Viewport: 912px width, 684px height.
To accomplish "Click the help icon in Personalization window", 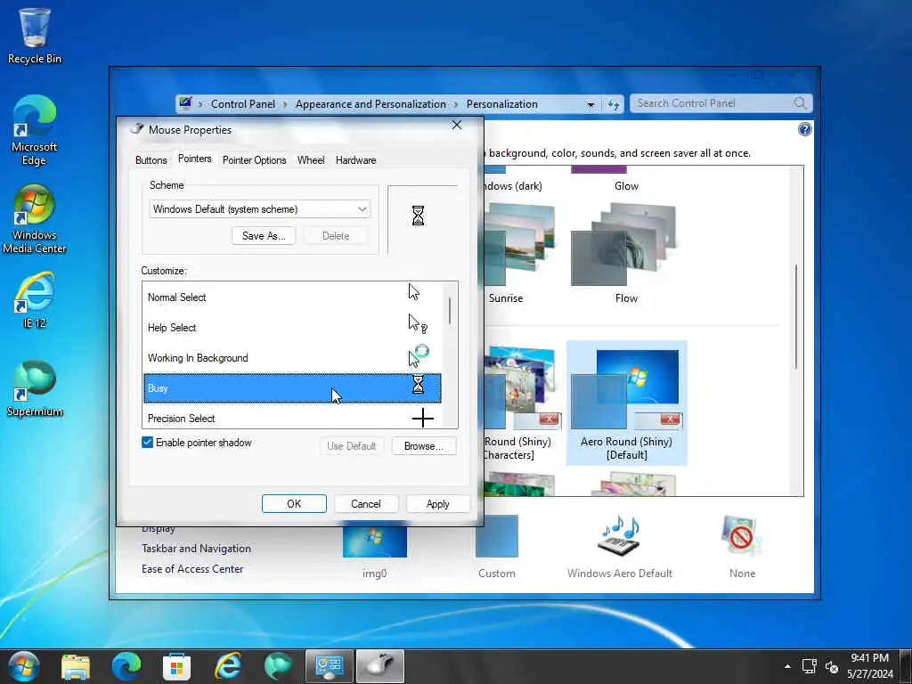I will (804, 129).
